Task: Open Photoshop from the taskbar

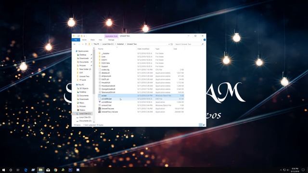Action: click(x=70, y=170)
